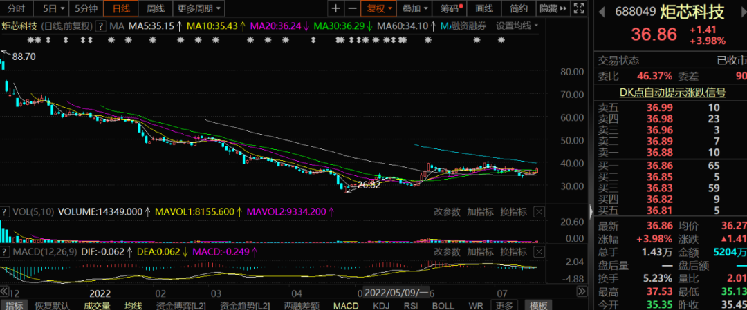
Task: Click 隐藏 to hide side panel
Action: tap(554, 8)
